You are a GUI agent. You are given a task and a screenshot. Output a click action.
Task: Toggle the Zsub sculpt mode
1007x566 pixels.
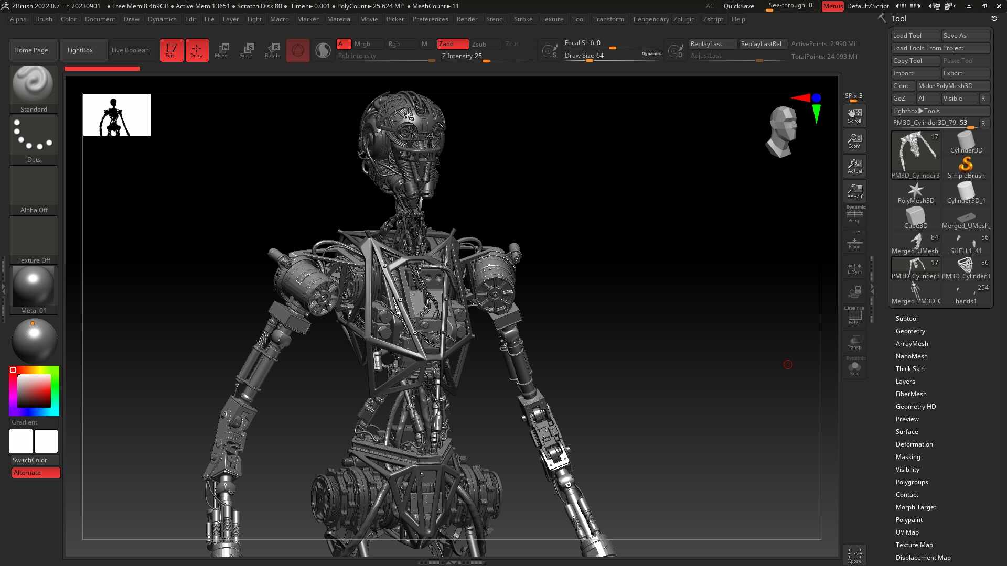pos(479,44)
